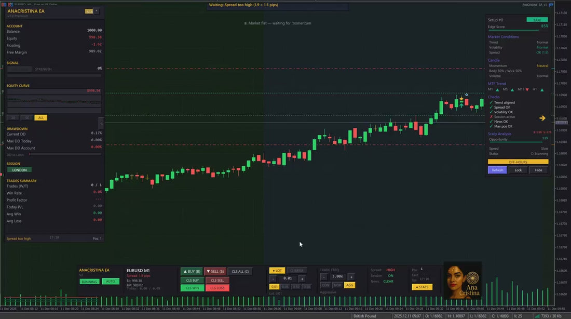Click the BUY (B) button

click(x=191, y=271)
